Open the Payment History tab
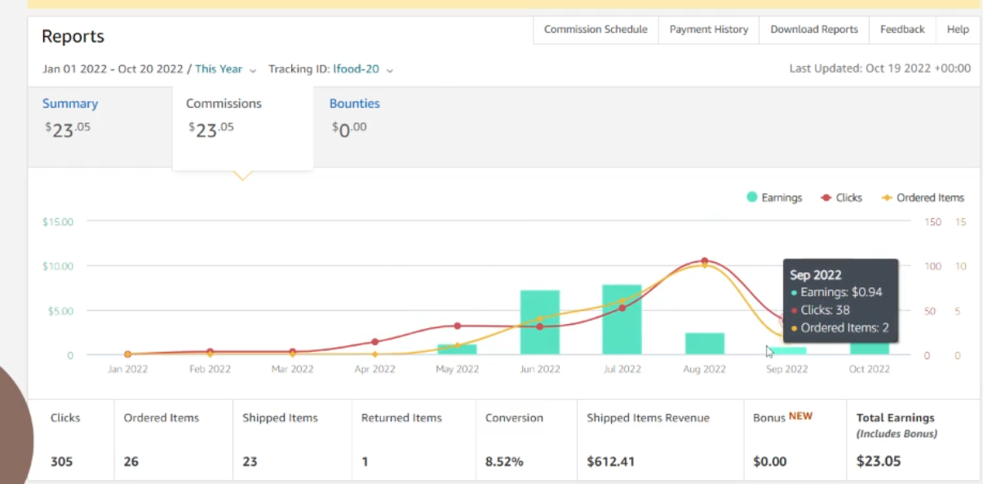The height and width of the screenshot is (484, 983). [x=709, y=29]
